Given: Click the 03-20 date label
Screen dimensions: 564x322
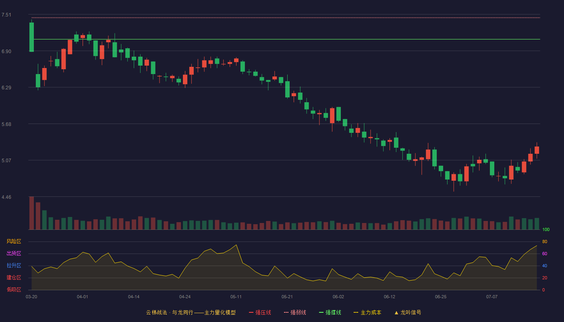Looking at the screenshot, I should click(31, 297).
